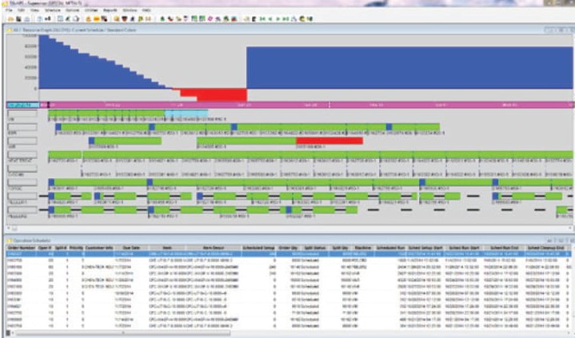Click the red overdue bar in the Gantt chart

click(329, 141)
